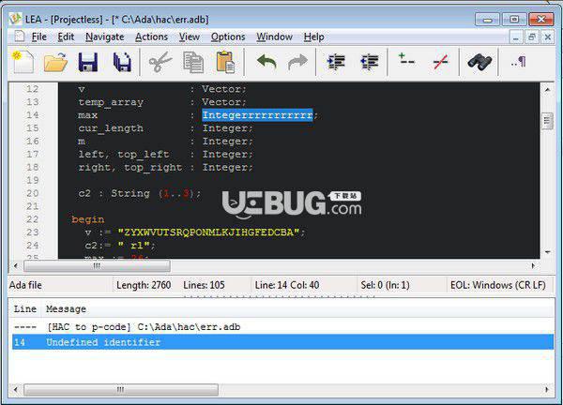Open the Navigate menu
The height and width of the screenshot is (405, 563).
pos(104,37)
